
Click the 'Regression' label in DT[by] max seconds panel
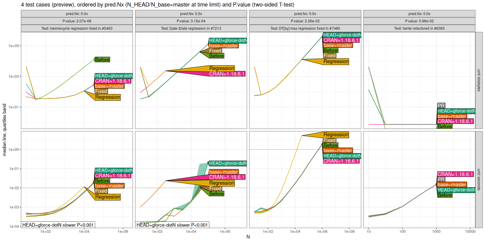click(336, 135)
